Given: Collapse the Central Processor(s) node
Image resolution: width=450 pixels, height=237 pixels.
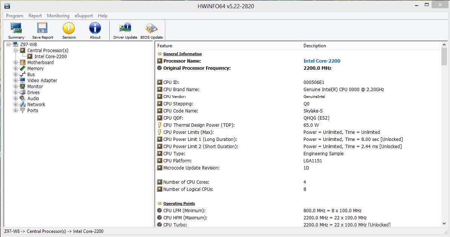Looking at the screenshot, I should [16, 51].
